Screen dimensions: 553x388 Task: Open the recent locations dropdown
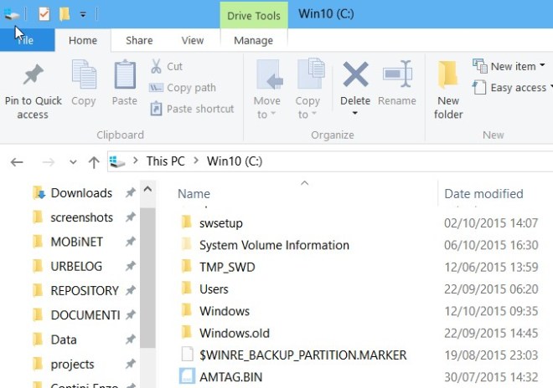[x=73, y=162]
